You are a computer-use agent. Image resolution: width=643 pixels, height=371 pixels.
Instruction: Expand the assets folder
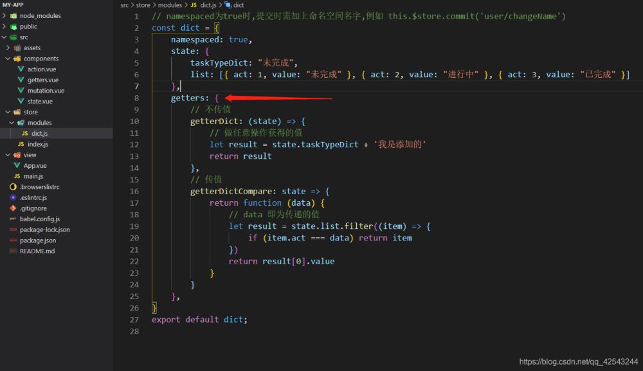pyautogui.click(x=8, y=48)
